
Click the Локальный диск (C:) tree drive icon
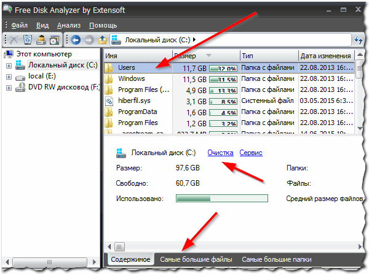pyautogui.click(x=20, y=65)
